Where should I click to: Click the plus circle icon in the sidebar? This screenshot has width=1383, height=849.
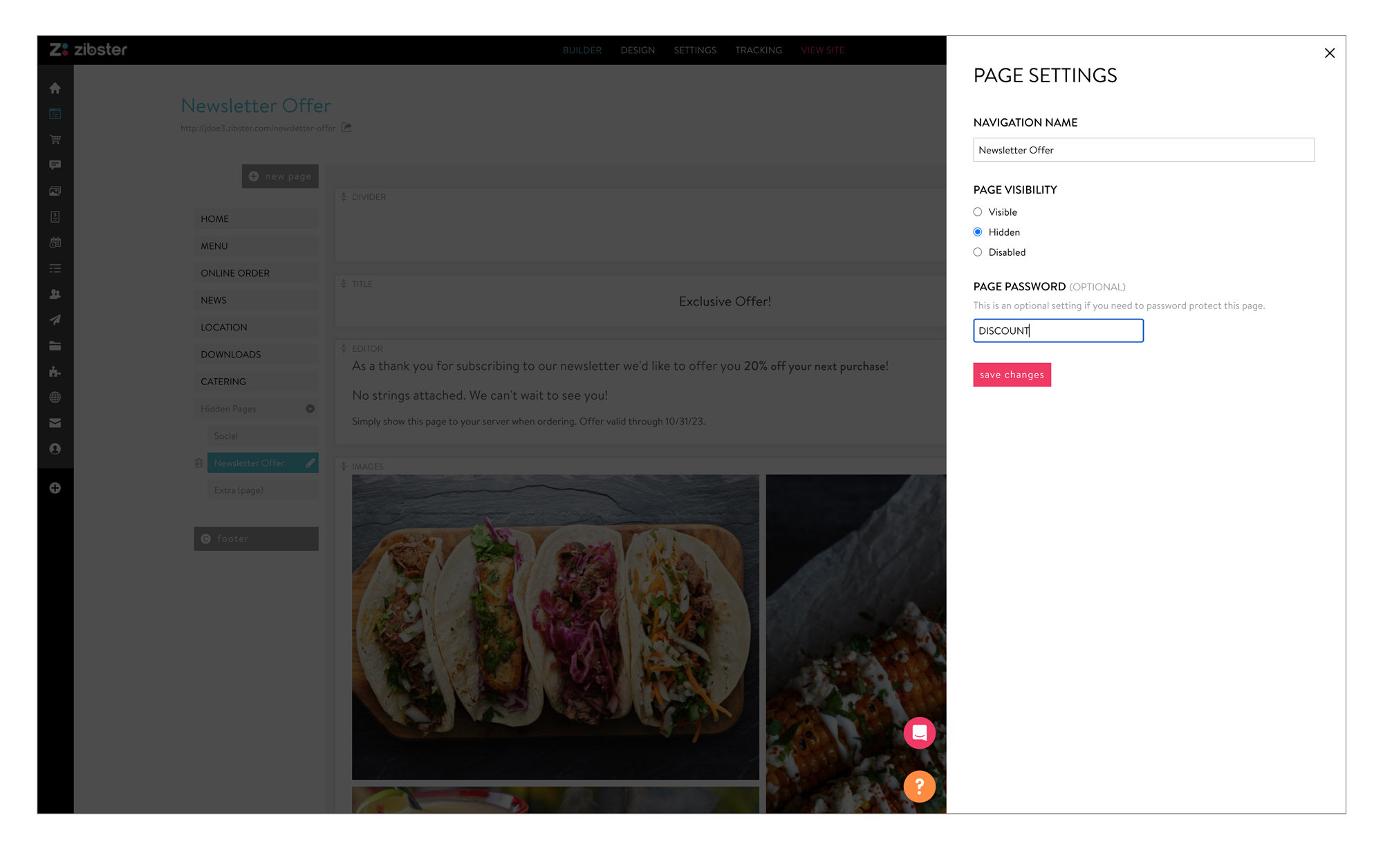click(x=55, y=488)
